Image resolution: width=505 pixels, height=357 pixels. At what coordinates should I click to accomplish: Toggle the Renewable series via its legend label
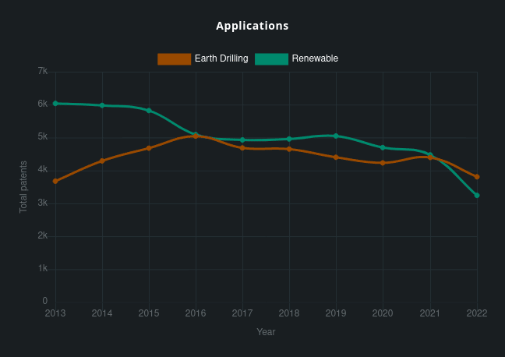(315, 58)
